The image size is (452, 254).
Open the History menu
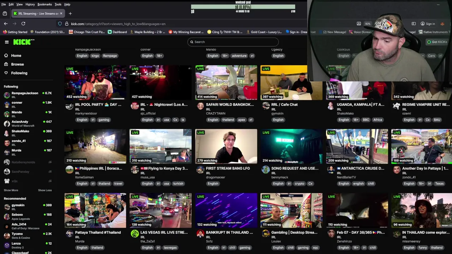point(30,4)
